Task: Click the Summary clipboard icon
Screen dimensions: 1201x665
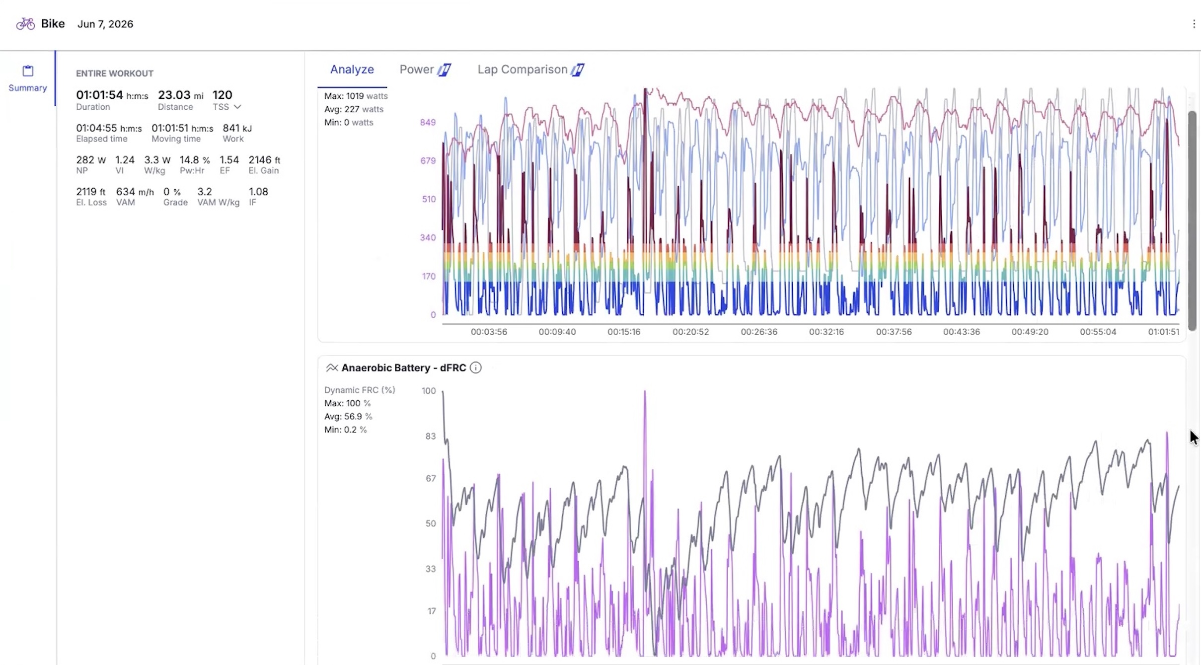Action: 28,71
